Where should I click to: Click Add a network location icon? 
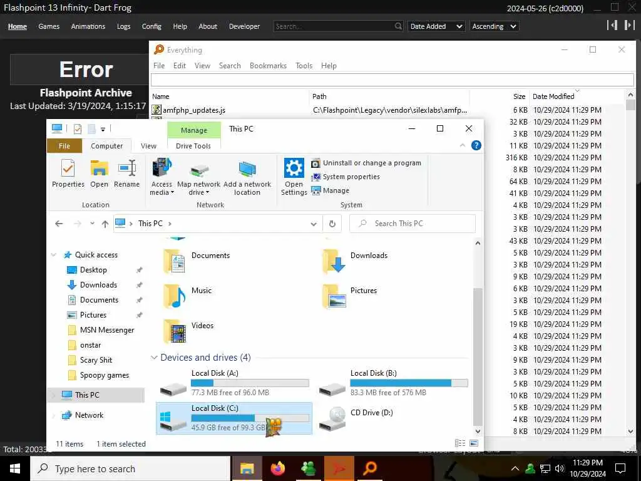click(247, 168)
